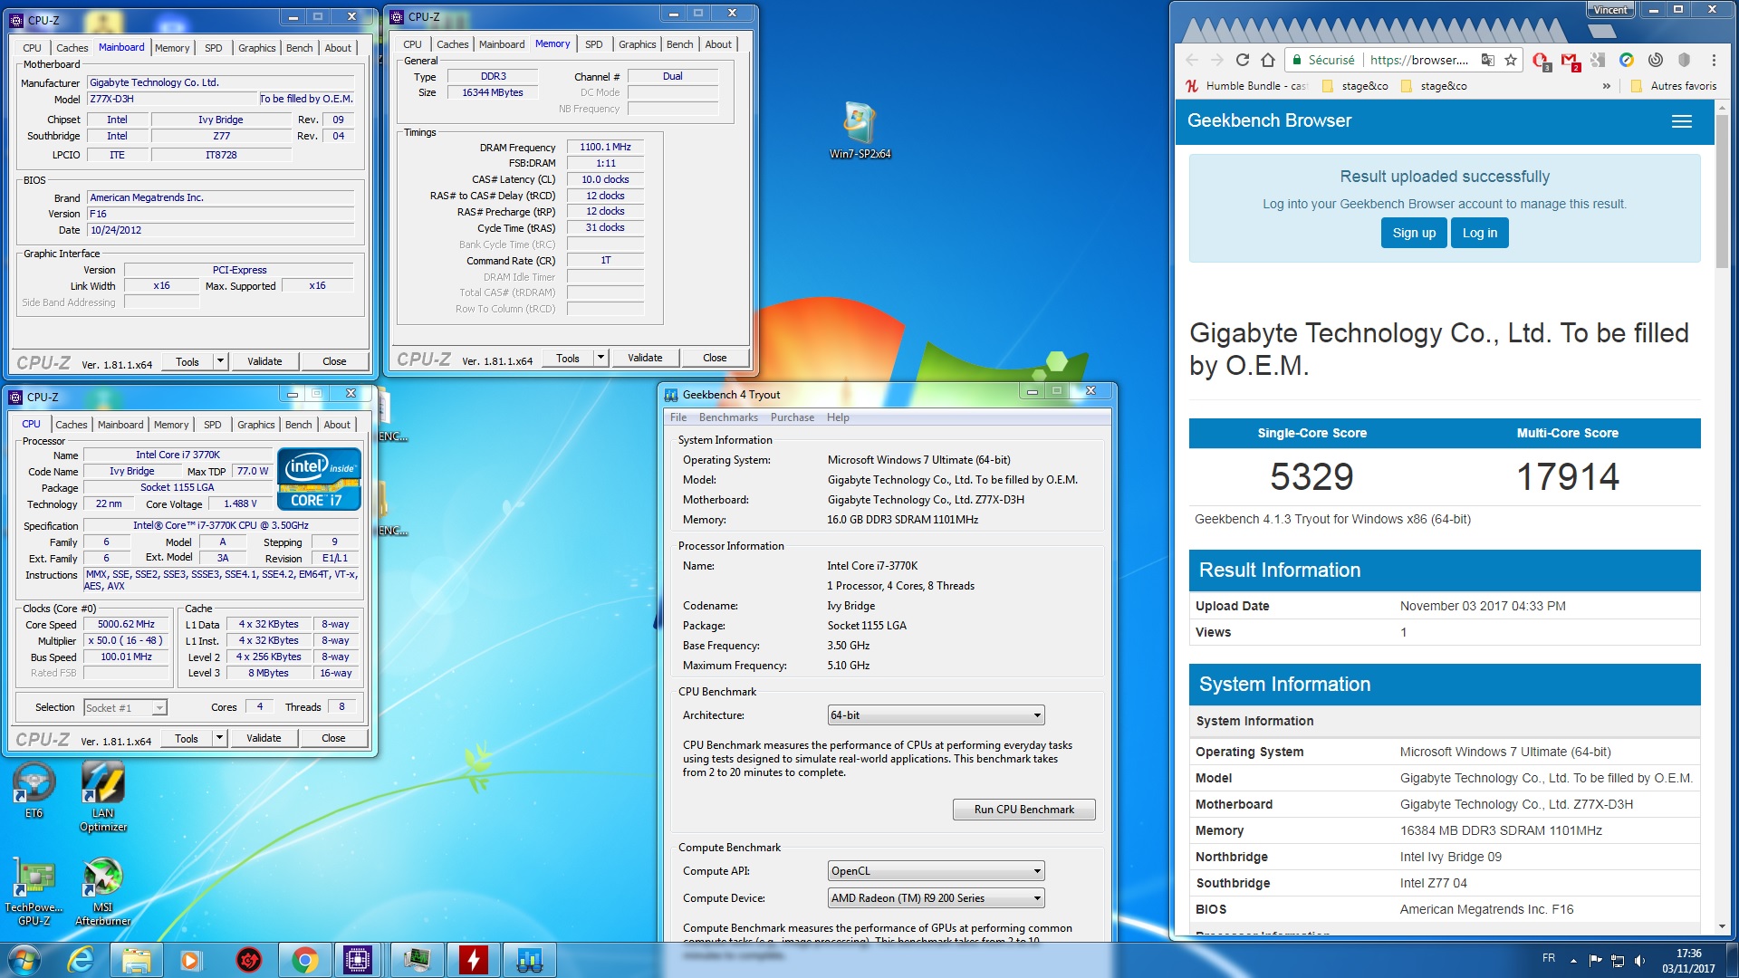This screenshot has height=978, width=1739.
Task: Open the first stage&co bookmark folder
Action: pyautogui.click(x=1356, y=86)
